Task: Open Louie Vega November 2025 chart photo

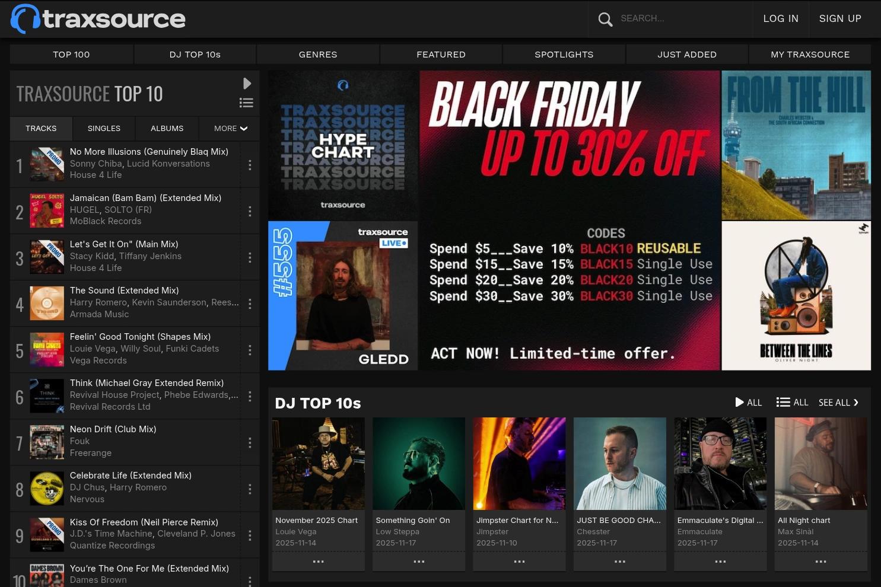Action: (319, 464)
